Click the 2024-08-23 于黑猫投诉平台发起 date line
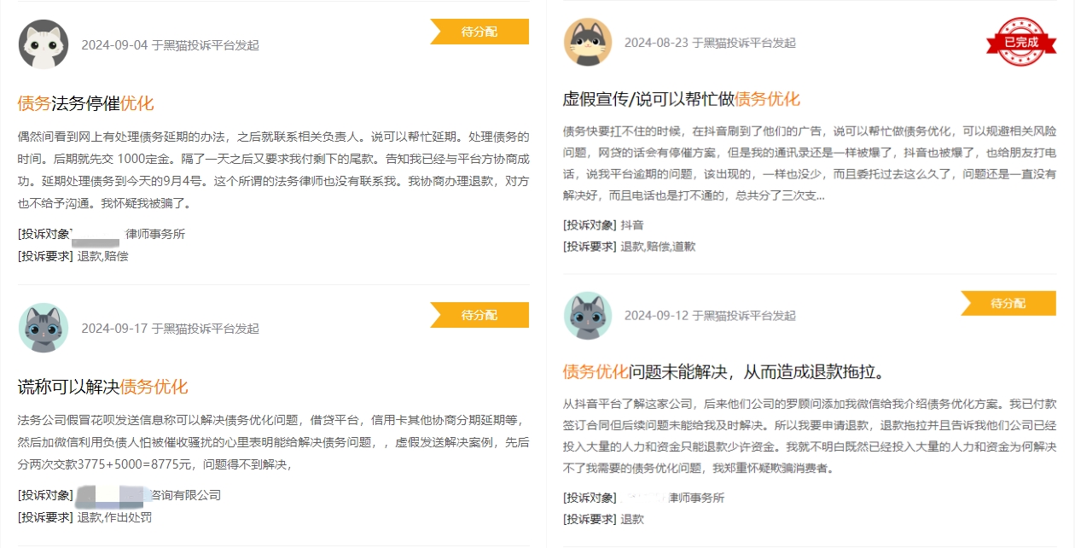This screenshot has height=548, width=1075. pyautogui.click(x=710, y=43)
